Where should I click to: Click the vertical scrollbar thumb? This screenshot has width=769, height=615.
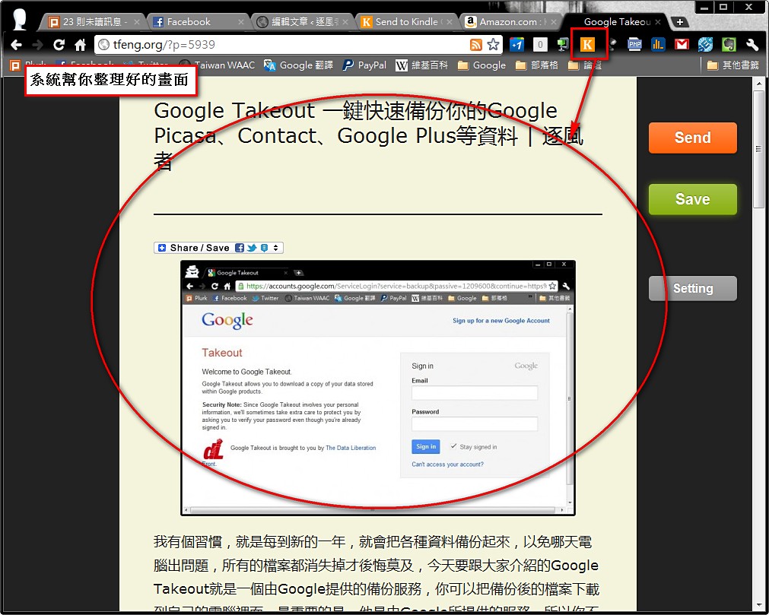758,149
